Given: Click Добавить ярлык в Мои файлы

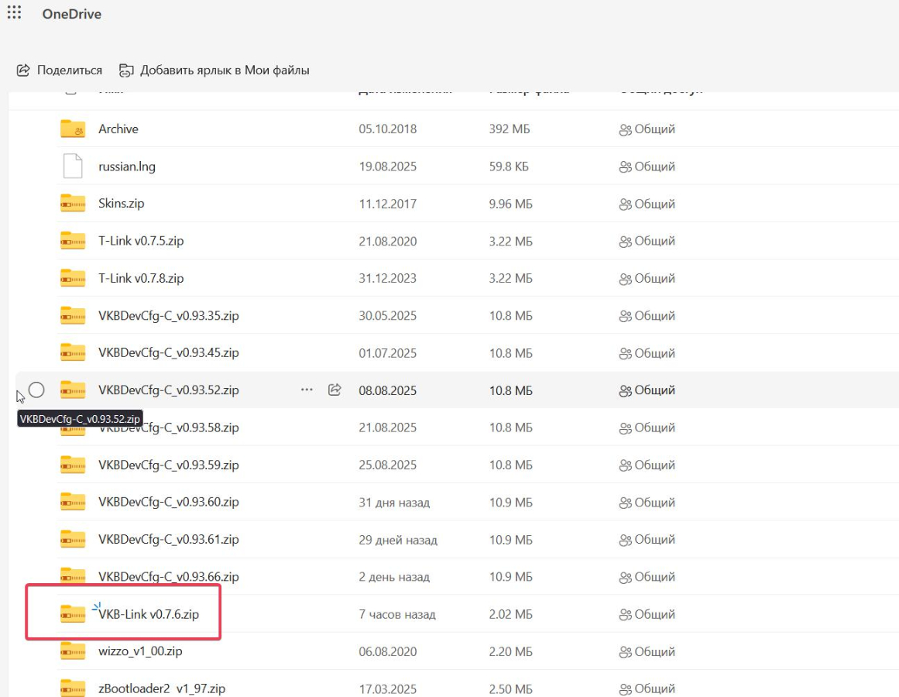Looking at the screenshot, I should tap(214, 70).
